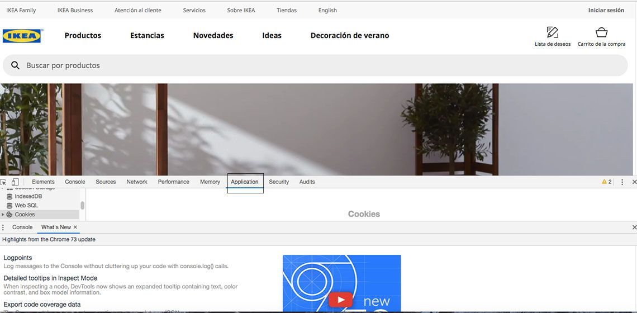Click the Application sidebar scrollbar
637x313 pixels.
pos(83,205)
